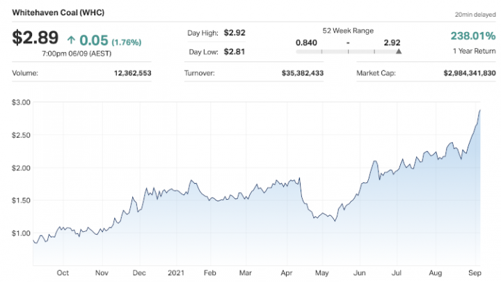
Task: Click the Day High label
Action: (x=202, y=33)
